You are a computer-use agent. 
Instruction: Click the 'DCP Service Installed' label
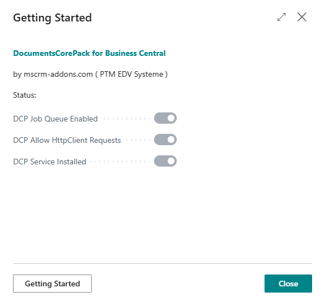coord(50,162)
